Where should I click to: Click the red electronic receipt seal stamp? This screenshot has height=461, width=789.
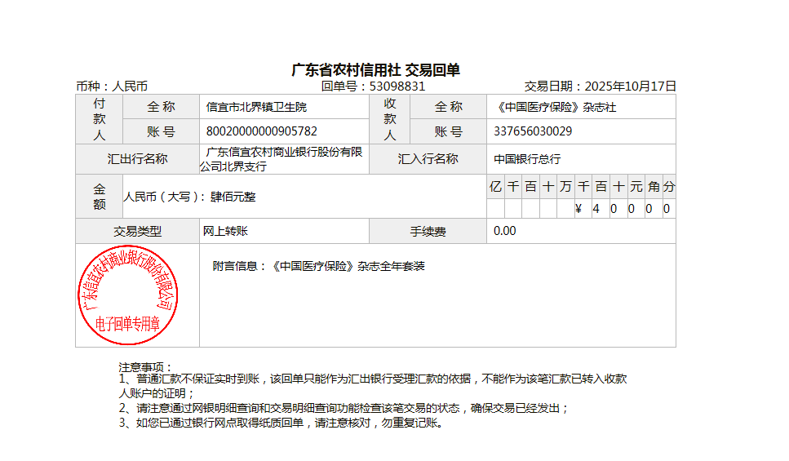(x=126, y=295)
